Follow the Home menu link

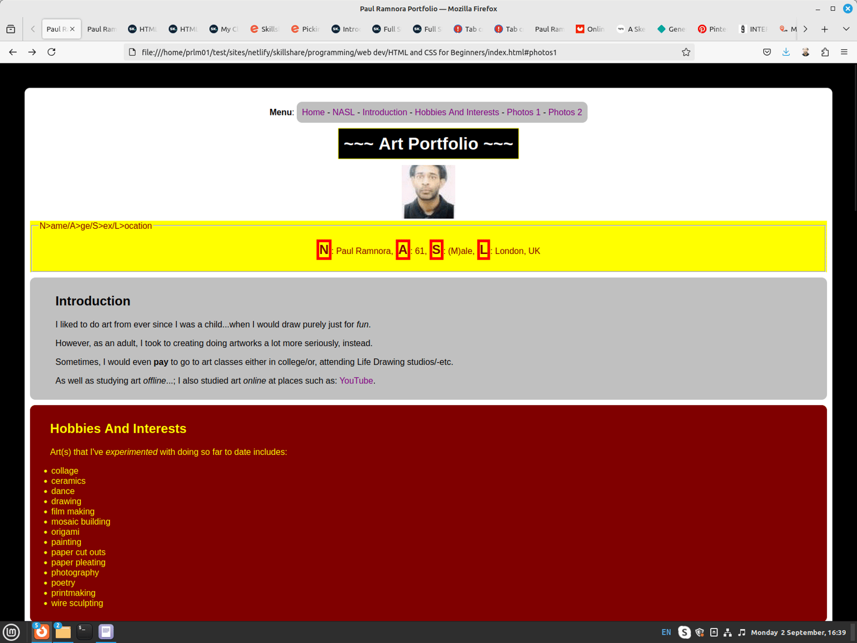[313, 112]
